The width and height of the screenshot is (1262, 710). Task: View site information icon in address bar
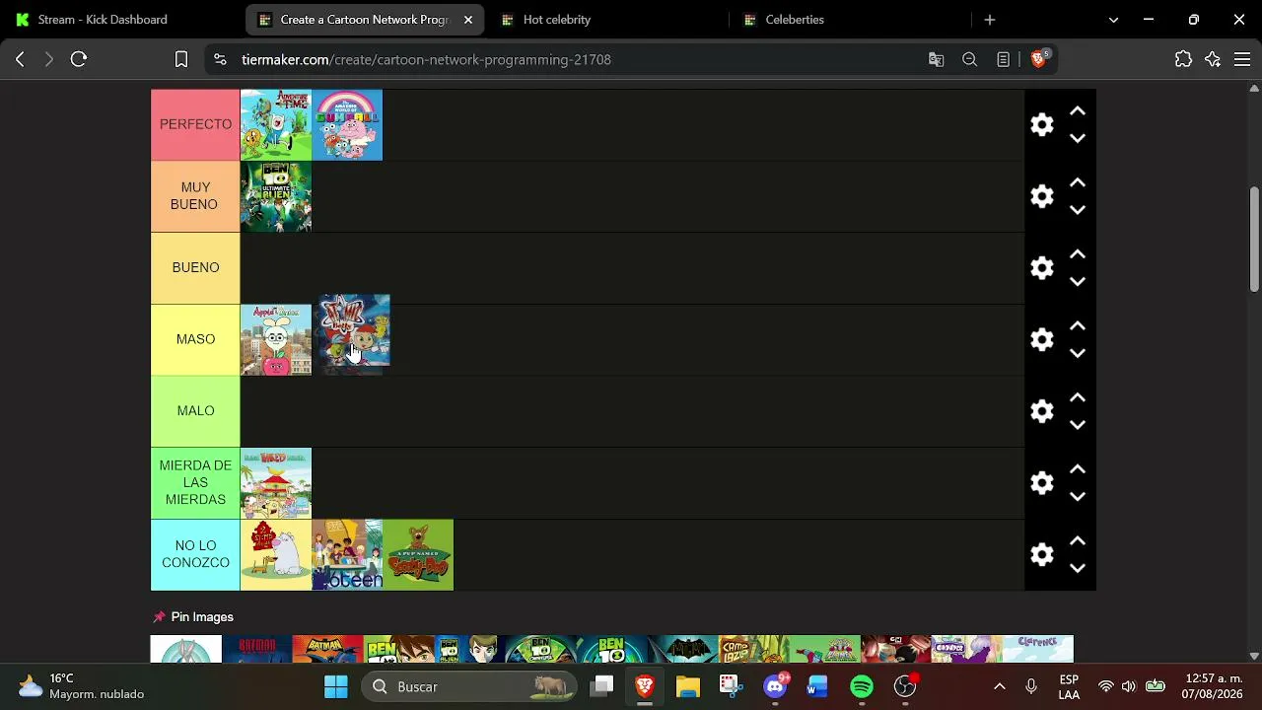[x=220, y=59]
